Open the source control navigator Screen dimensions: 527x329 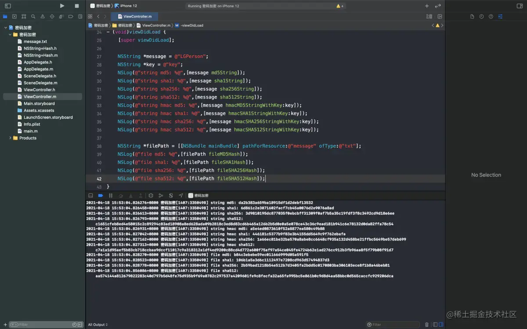pos(14,16)
